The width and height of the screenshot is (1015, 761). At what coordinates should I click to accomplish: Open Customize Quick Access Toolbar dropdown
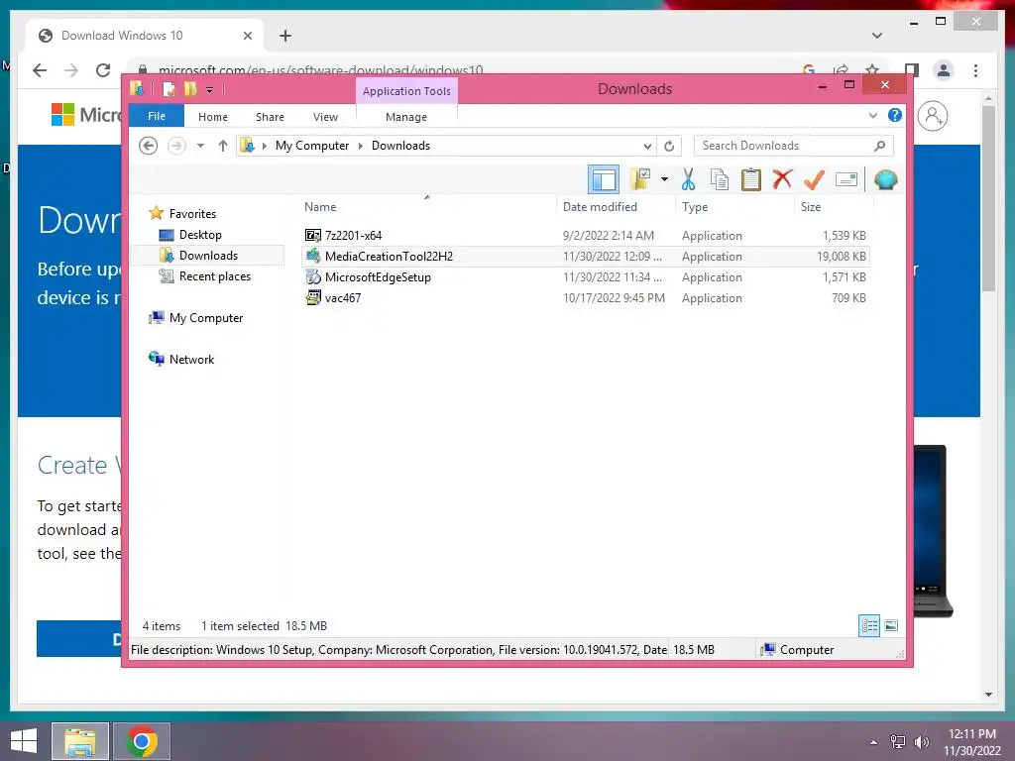point(210,90)
